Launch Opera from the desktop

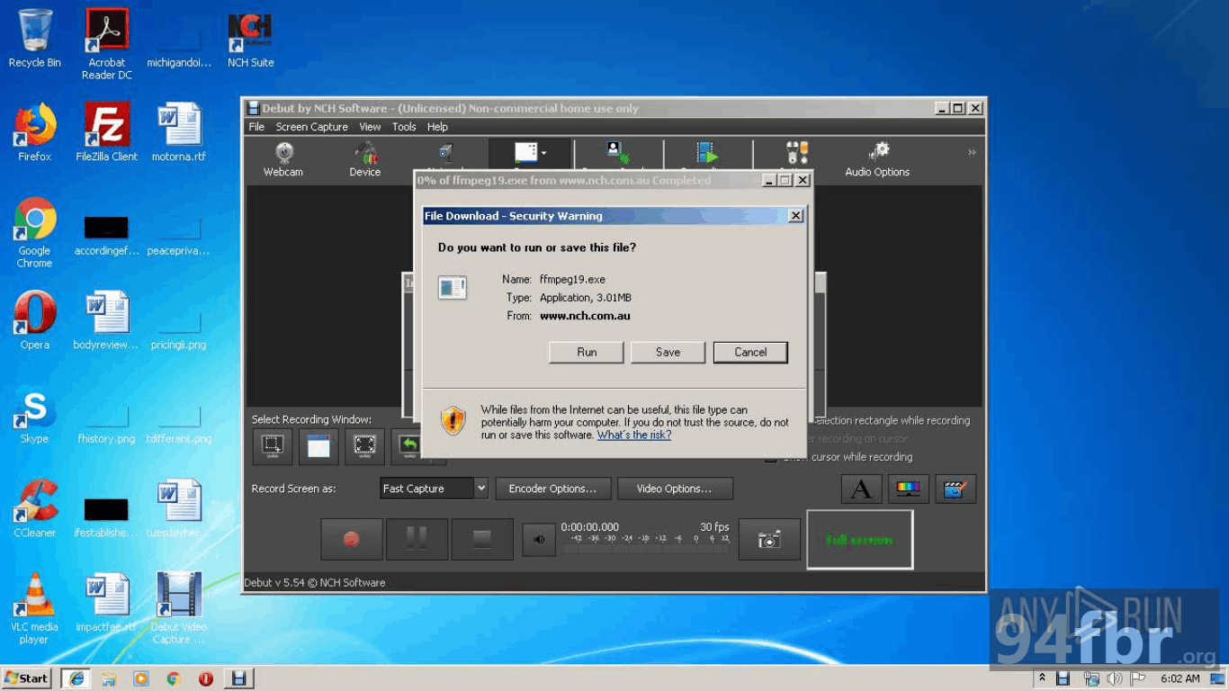point(35,320)
